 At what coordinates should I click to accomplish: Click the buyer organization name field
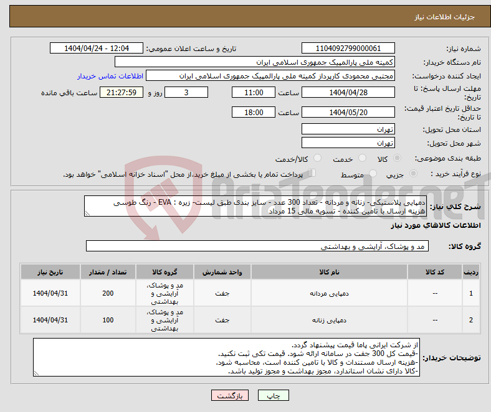click(x=255, y=62)
